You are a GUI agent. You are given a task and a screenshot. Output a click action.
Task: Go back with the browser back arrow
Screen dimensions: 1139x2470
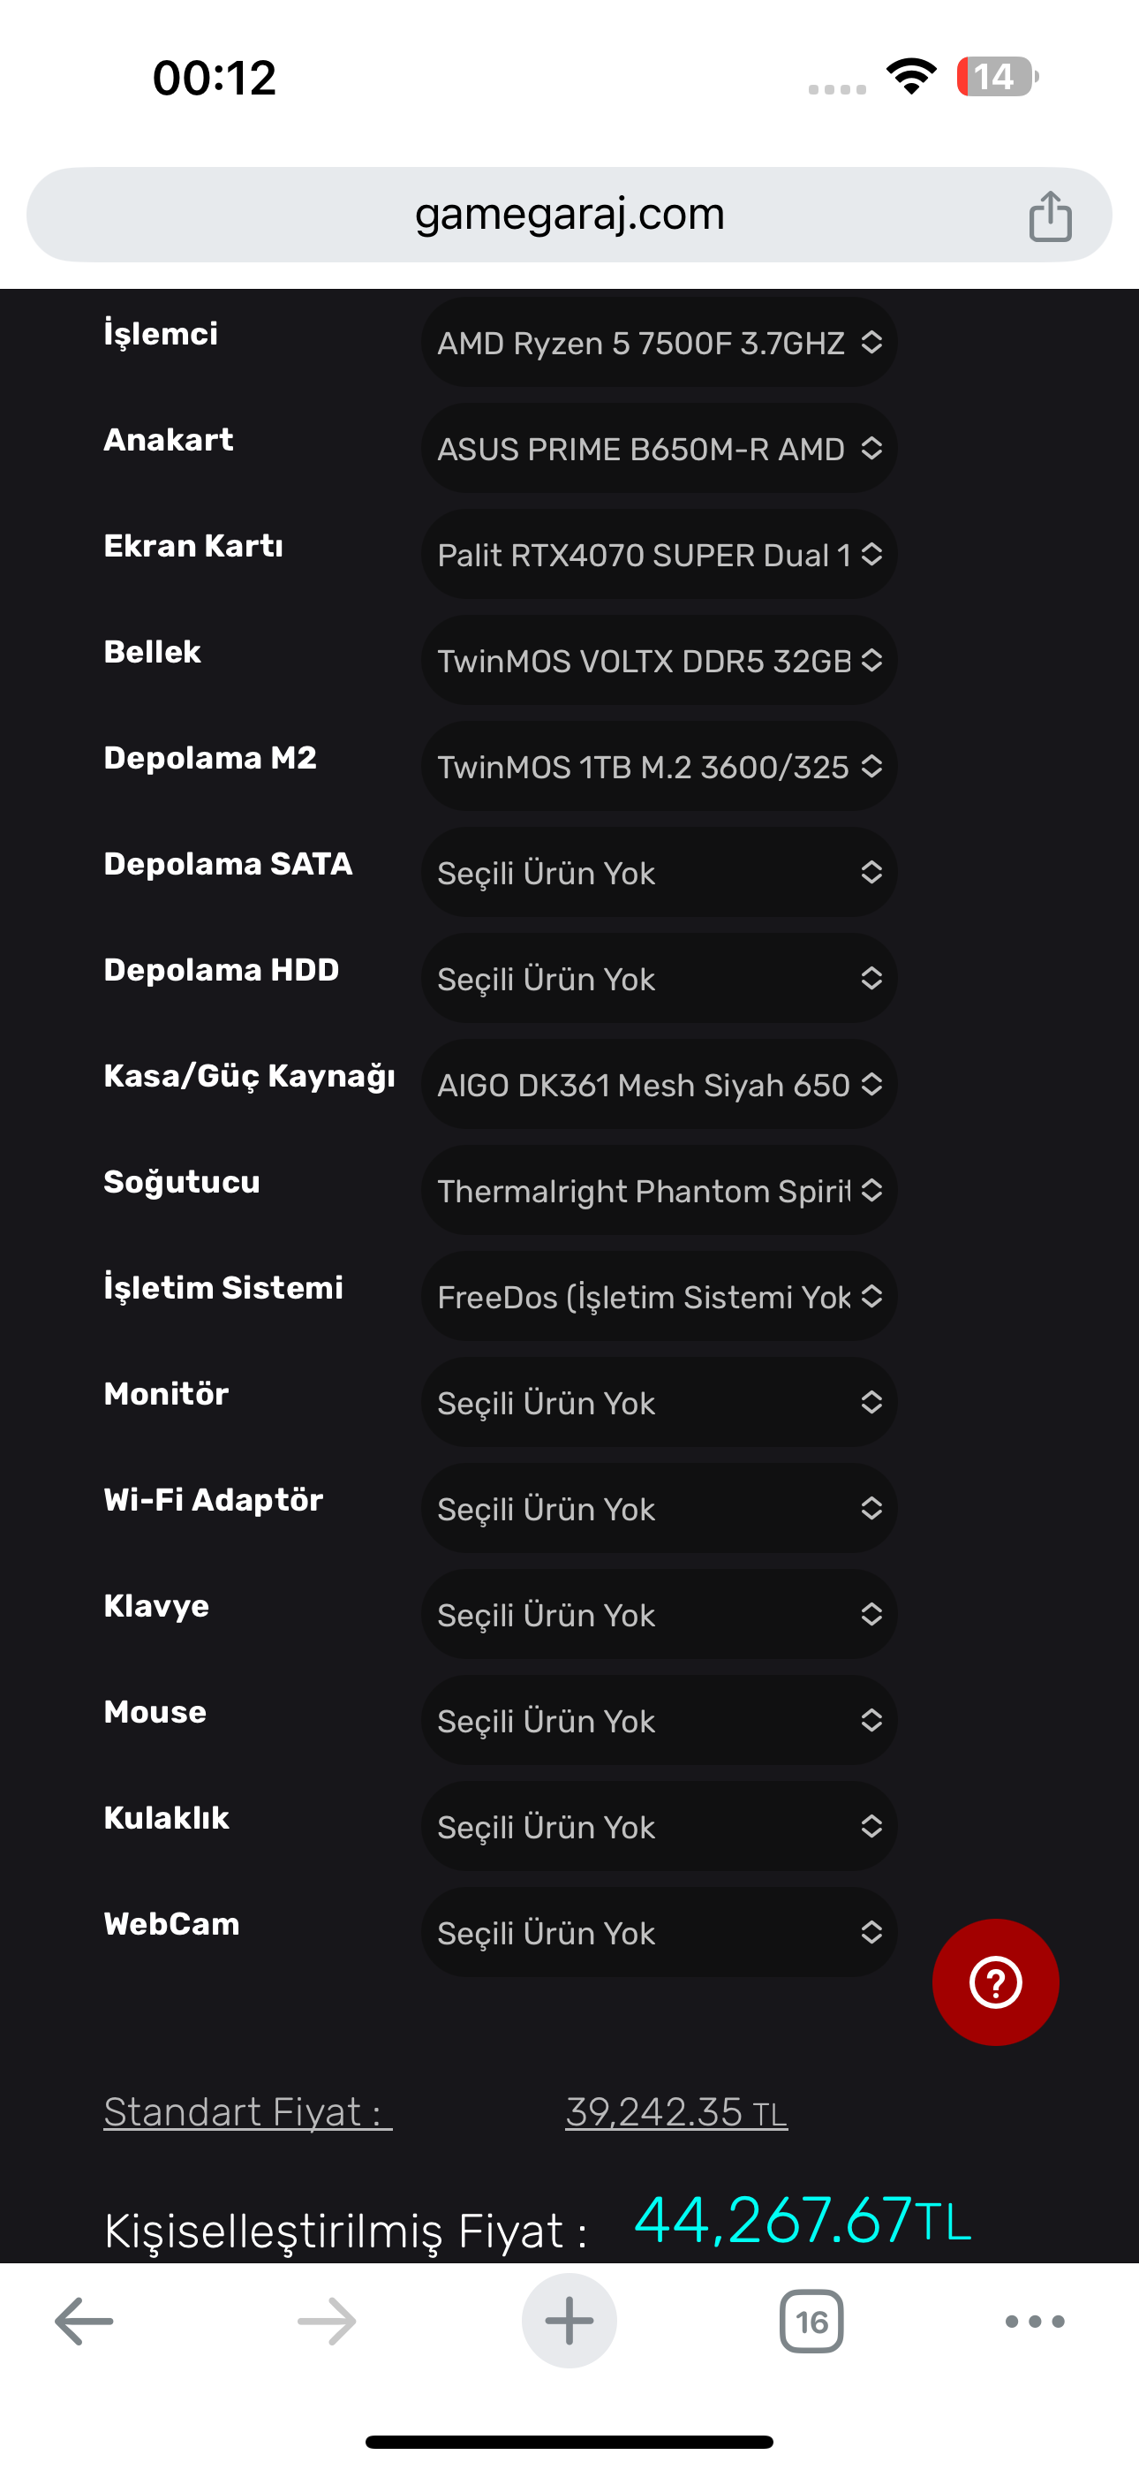(85, 2322)
